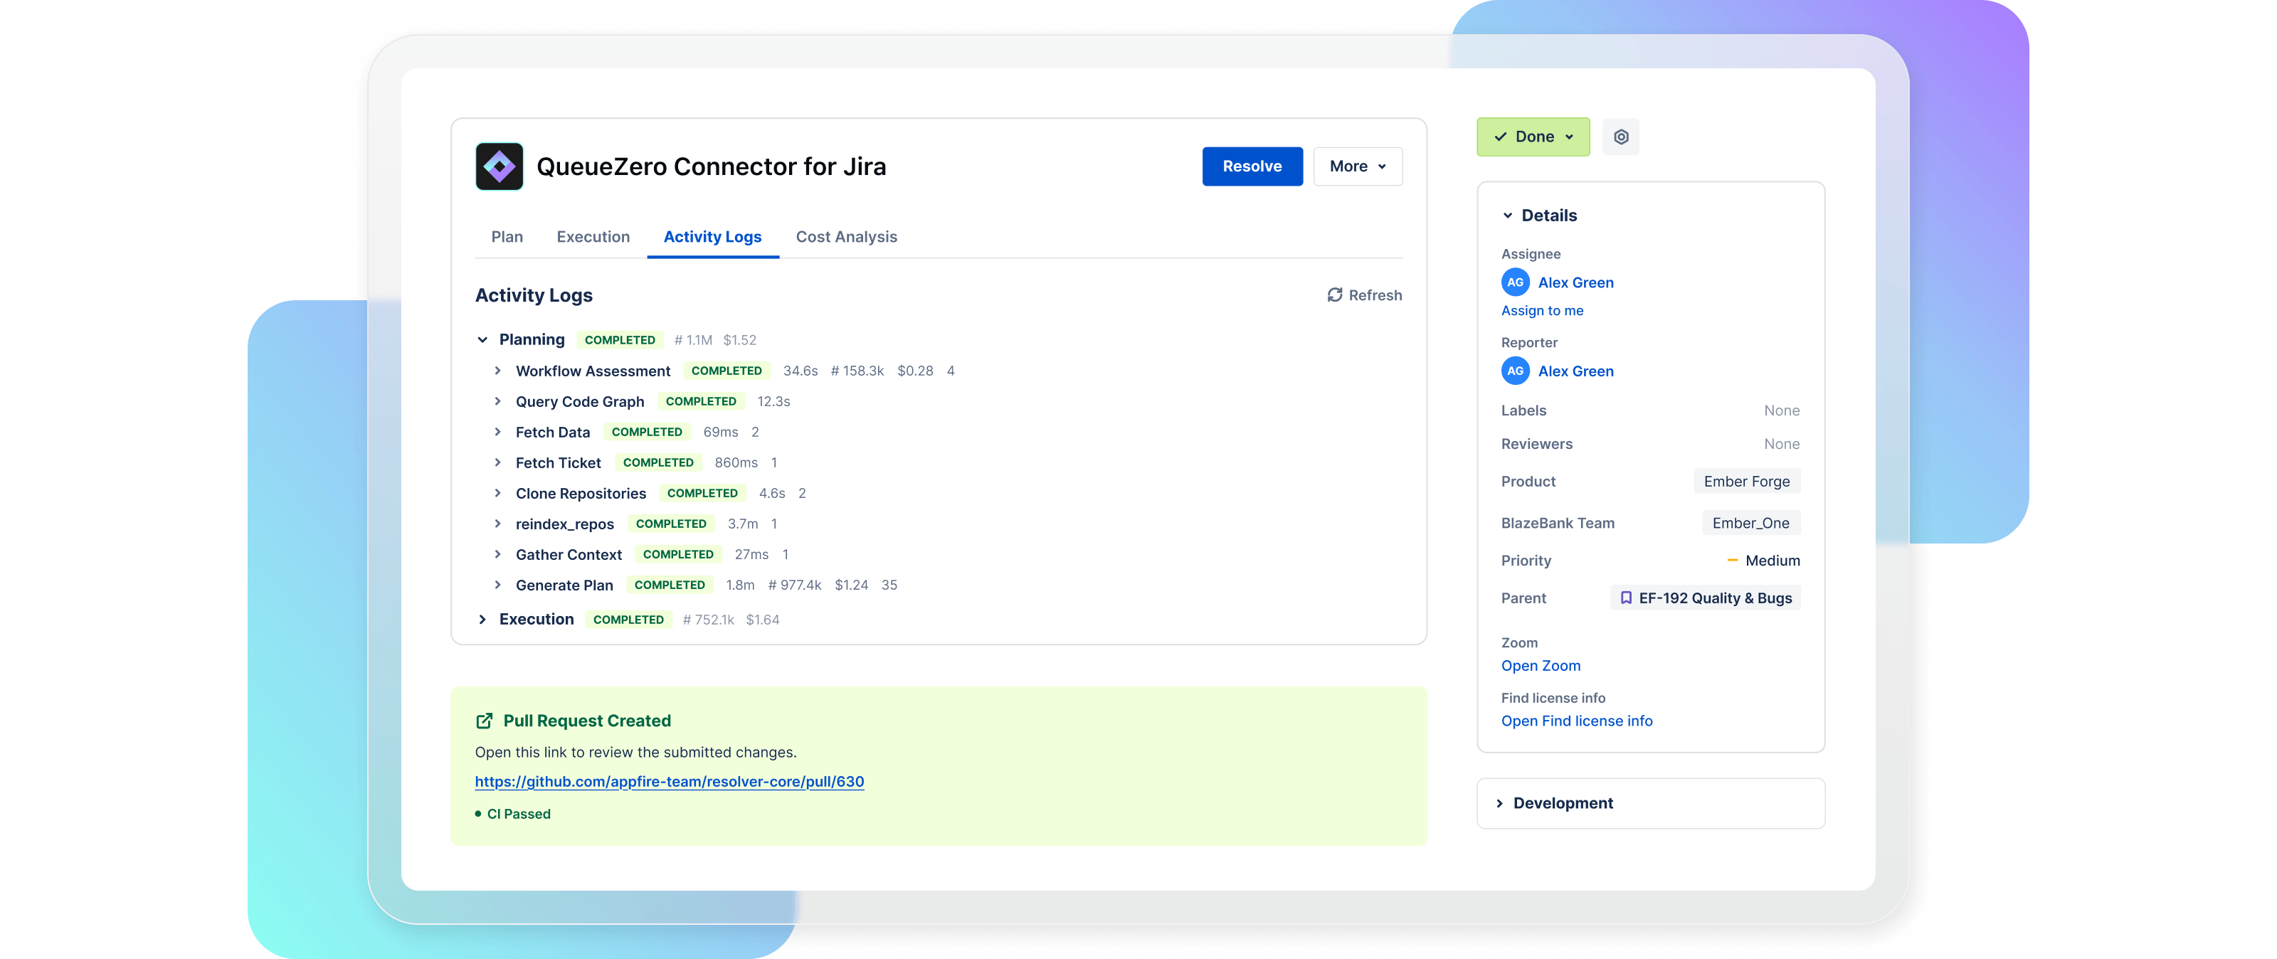Viewport: 2277px width, 959px height.
Task: Click the Medium priority dash icon
Action: [1732, 561]
